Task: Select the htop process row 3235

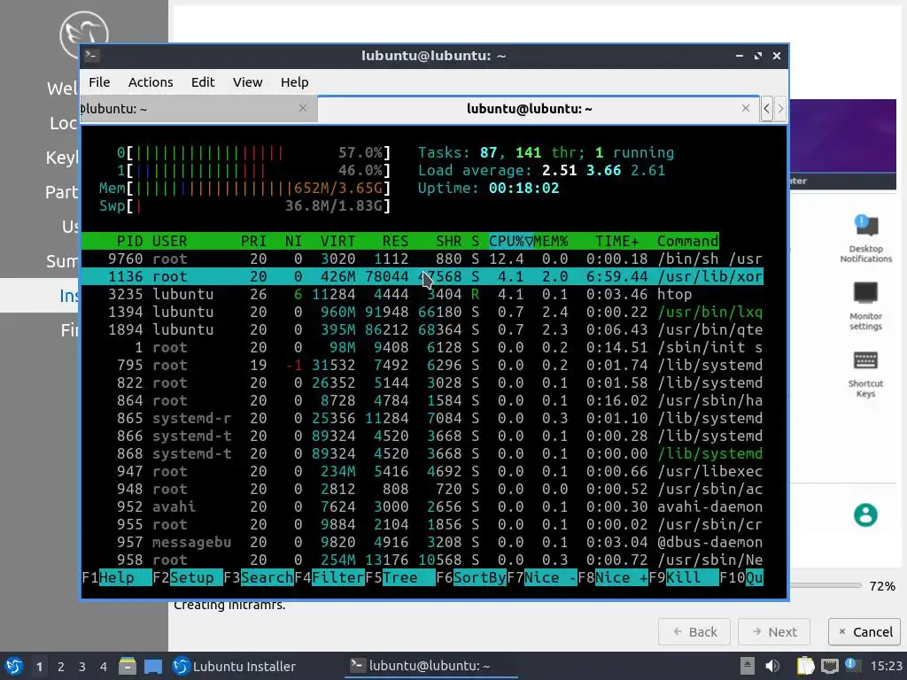Action: [422, 294]
